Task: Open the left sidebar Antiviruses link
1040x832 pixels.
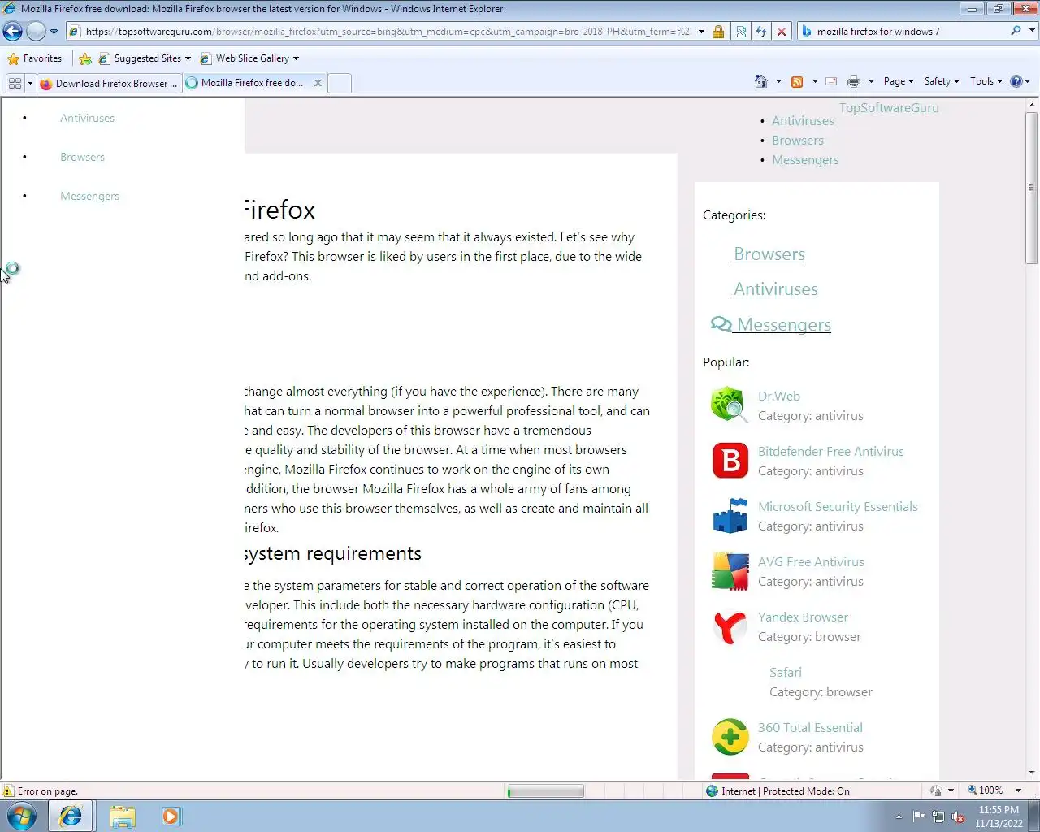Action: (x=87, y=118)
